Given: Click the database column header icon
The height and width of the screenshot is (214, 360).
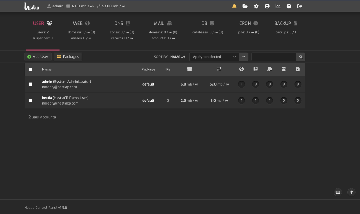Looking at the screenshot, I should 284,69.
